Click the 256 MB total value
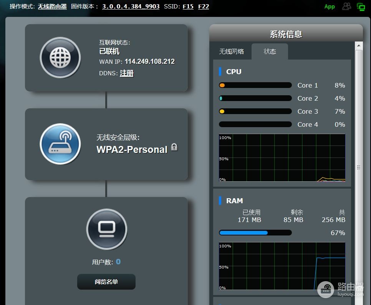 (333, 220)
